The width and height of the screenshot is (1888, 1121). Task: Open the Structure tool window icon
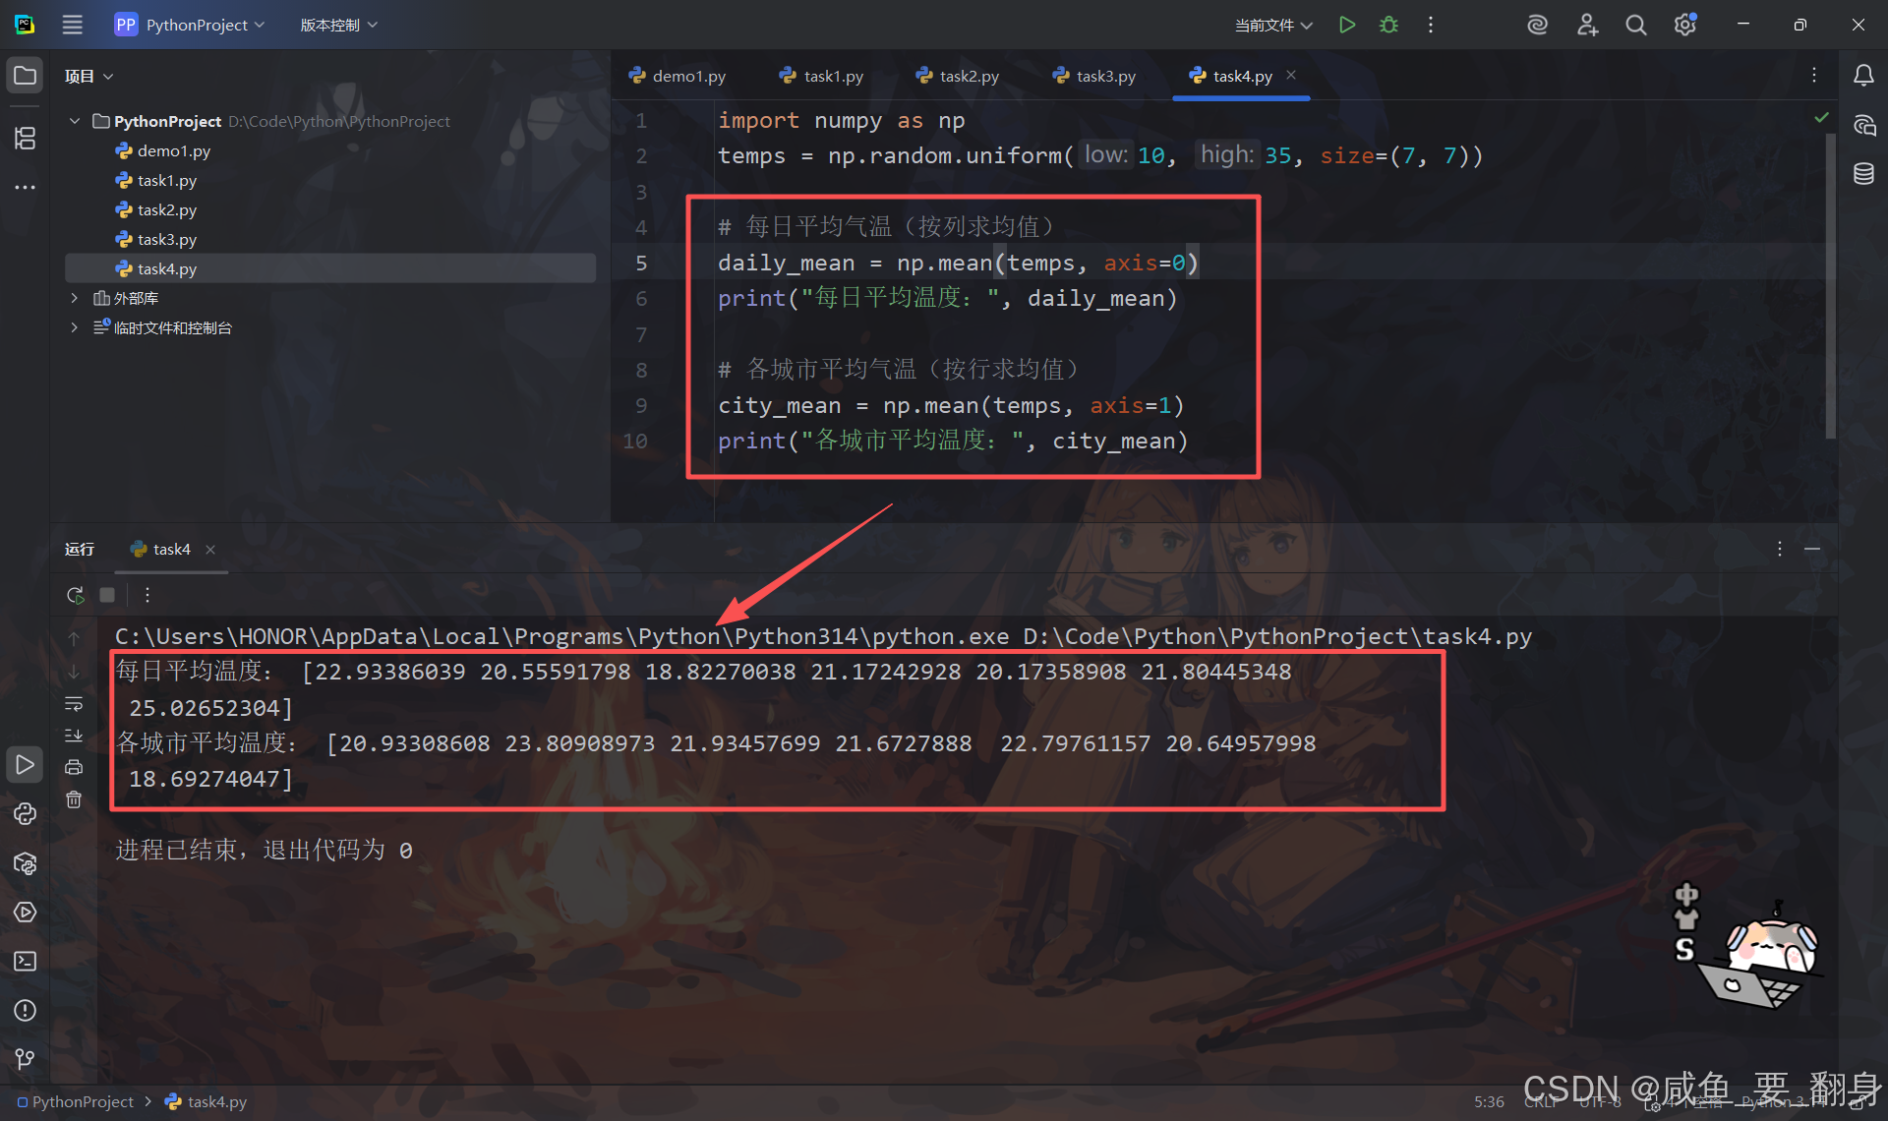[x=26, y=139]
